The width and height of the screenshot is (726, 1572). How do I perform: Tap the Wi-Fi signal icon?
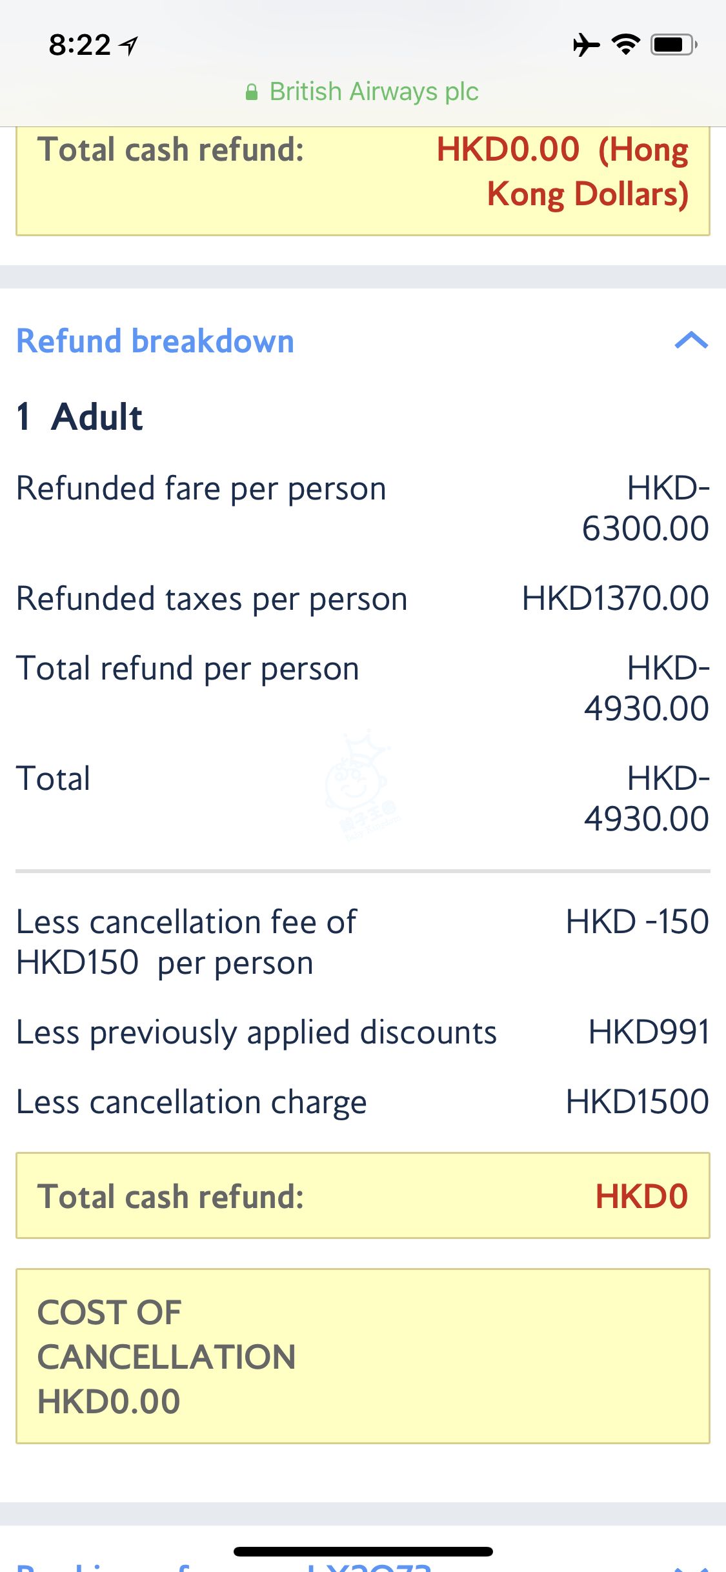click(x=625, y=45)
